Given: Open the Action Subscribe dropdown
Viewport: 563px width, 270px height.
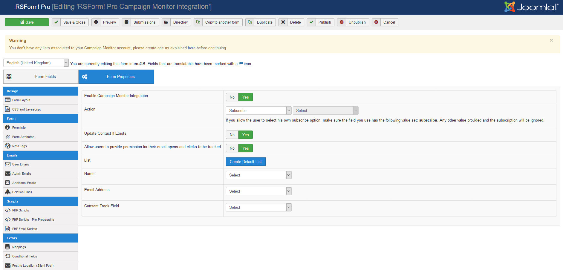Looking at the screenshot, I should [258, 111].
